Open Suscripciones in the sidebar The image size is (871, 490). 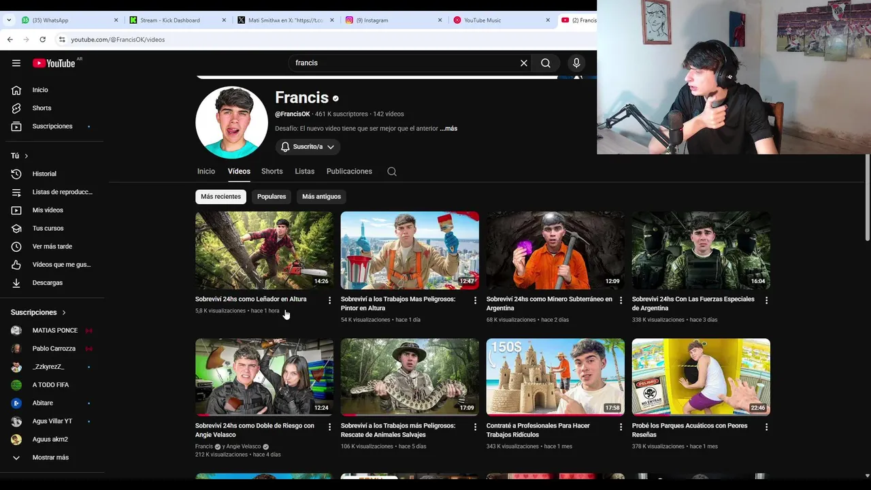pyautogui.click(x=52, y=127)
